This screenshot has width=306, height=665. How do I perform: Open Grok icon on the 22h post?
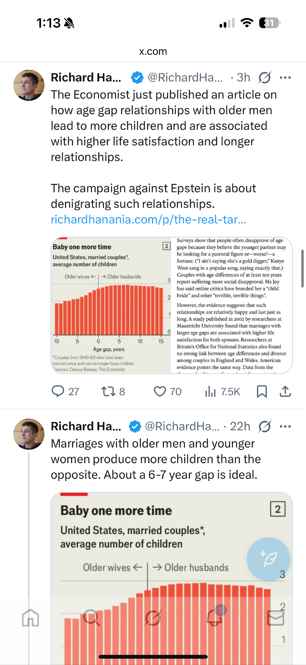point(265,426)
